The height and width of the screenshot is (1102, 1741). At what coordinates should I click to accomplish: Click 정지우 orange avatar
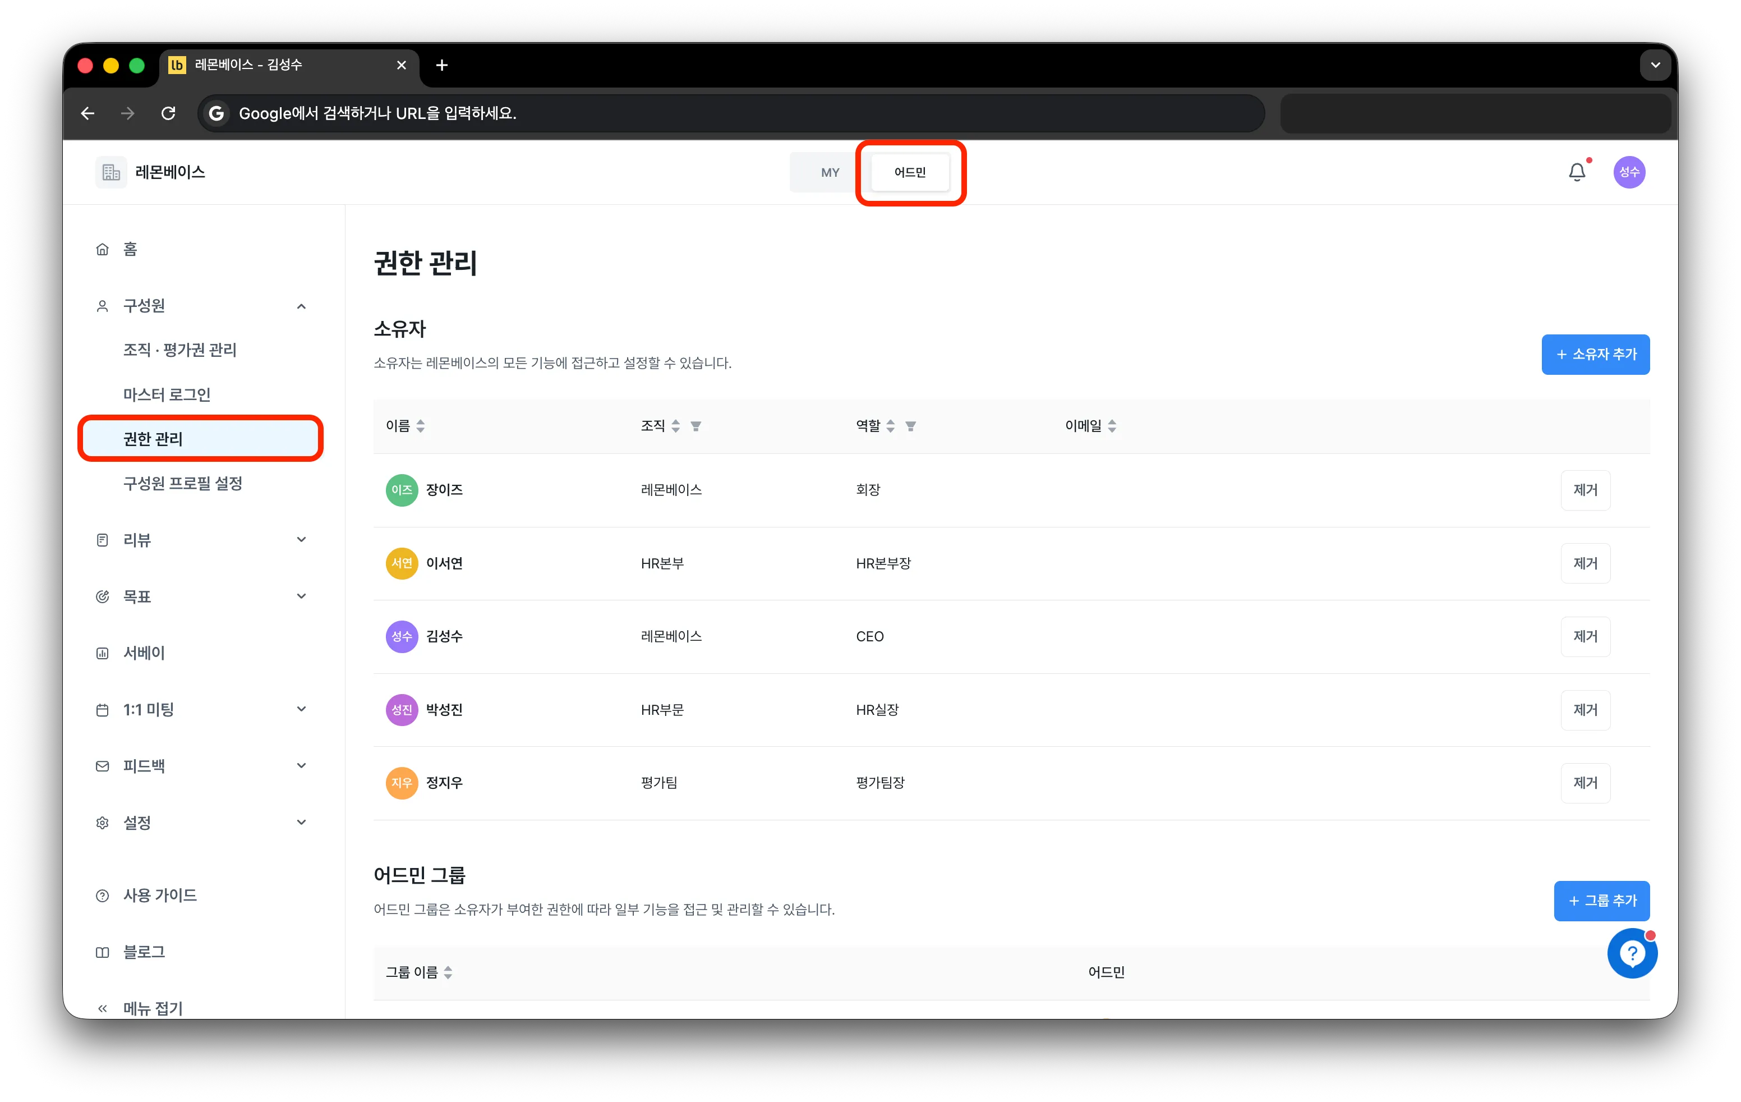pos(402,783)
